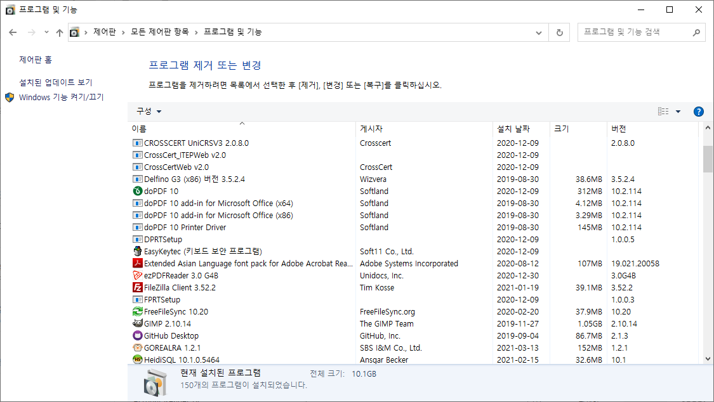
Task: Click publisher Soft11 Co., Ltd.
Action: click(x=387, y=252)
